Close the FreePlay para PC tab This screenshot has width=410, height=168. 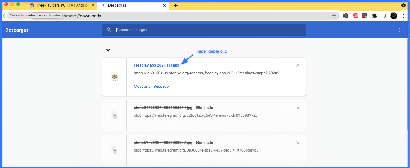tap(93, 5)
